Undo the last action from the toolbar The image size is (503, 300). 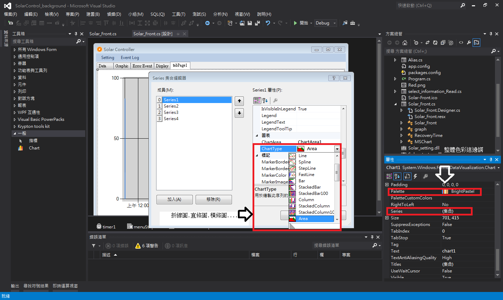tap(268, 23)
